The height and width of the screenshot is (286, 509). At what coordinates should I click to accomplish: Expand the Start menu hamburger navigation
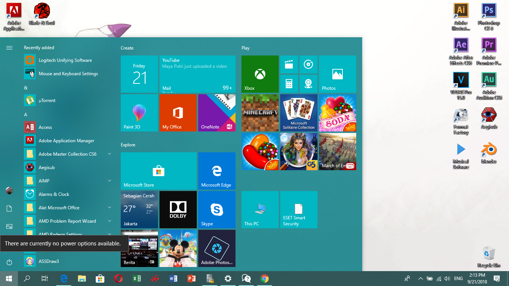[x=9, y=48]
